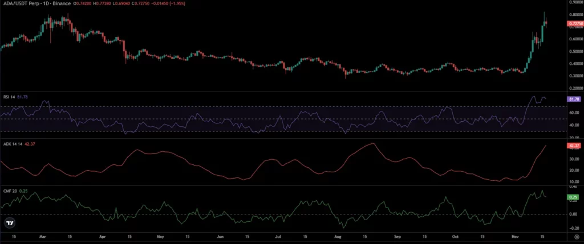This screenshot has height=244, width=584.
Task: Click the green CMF value tag 0.25
Action: 573,197
